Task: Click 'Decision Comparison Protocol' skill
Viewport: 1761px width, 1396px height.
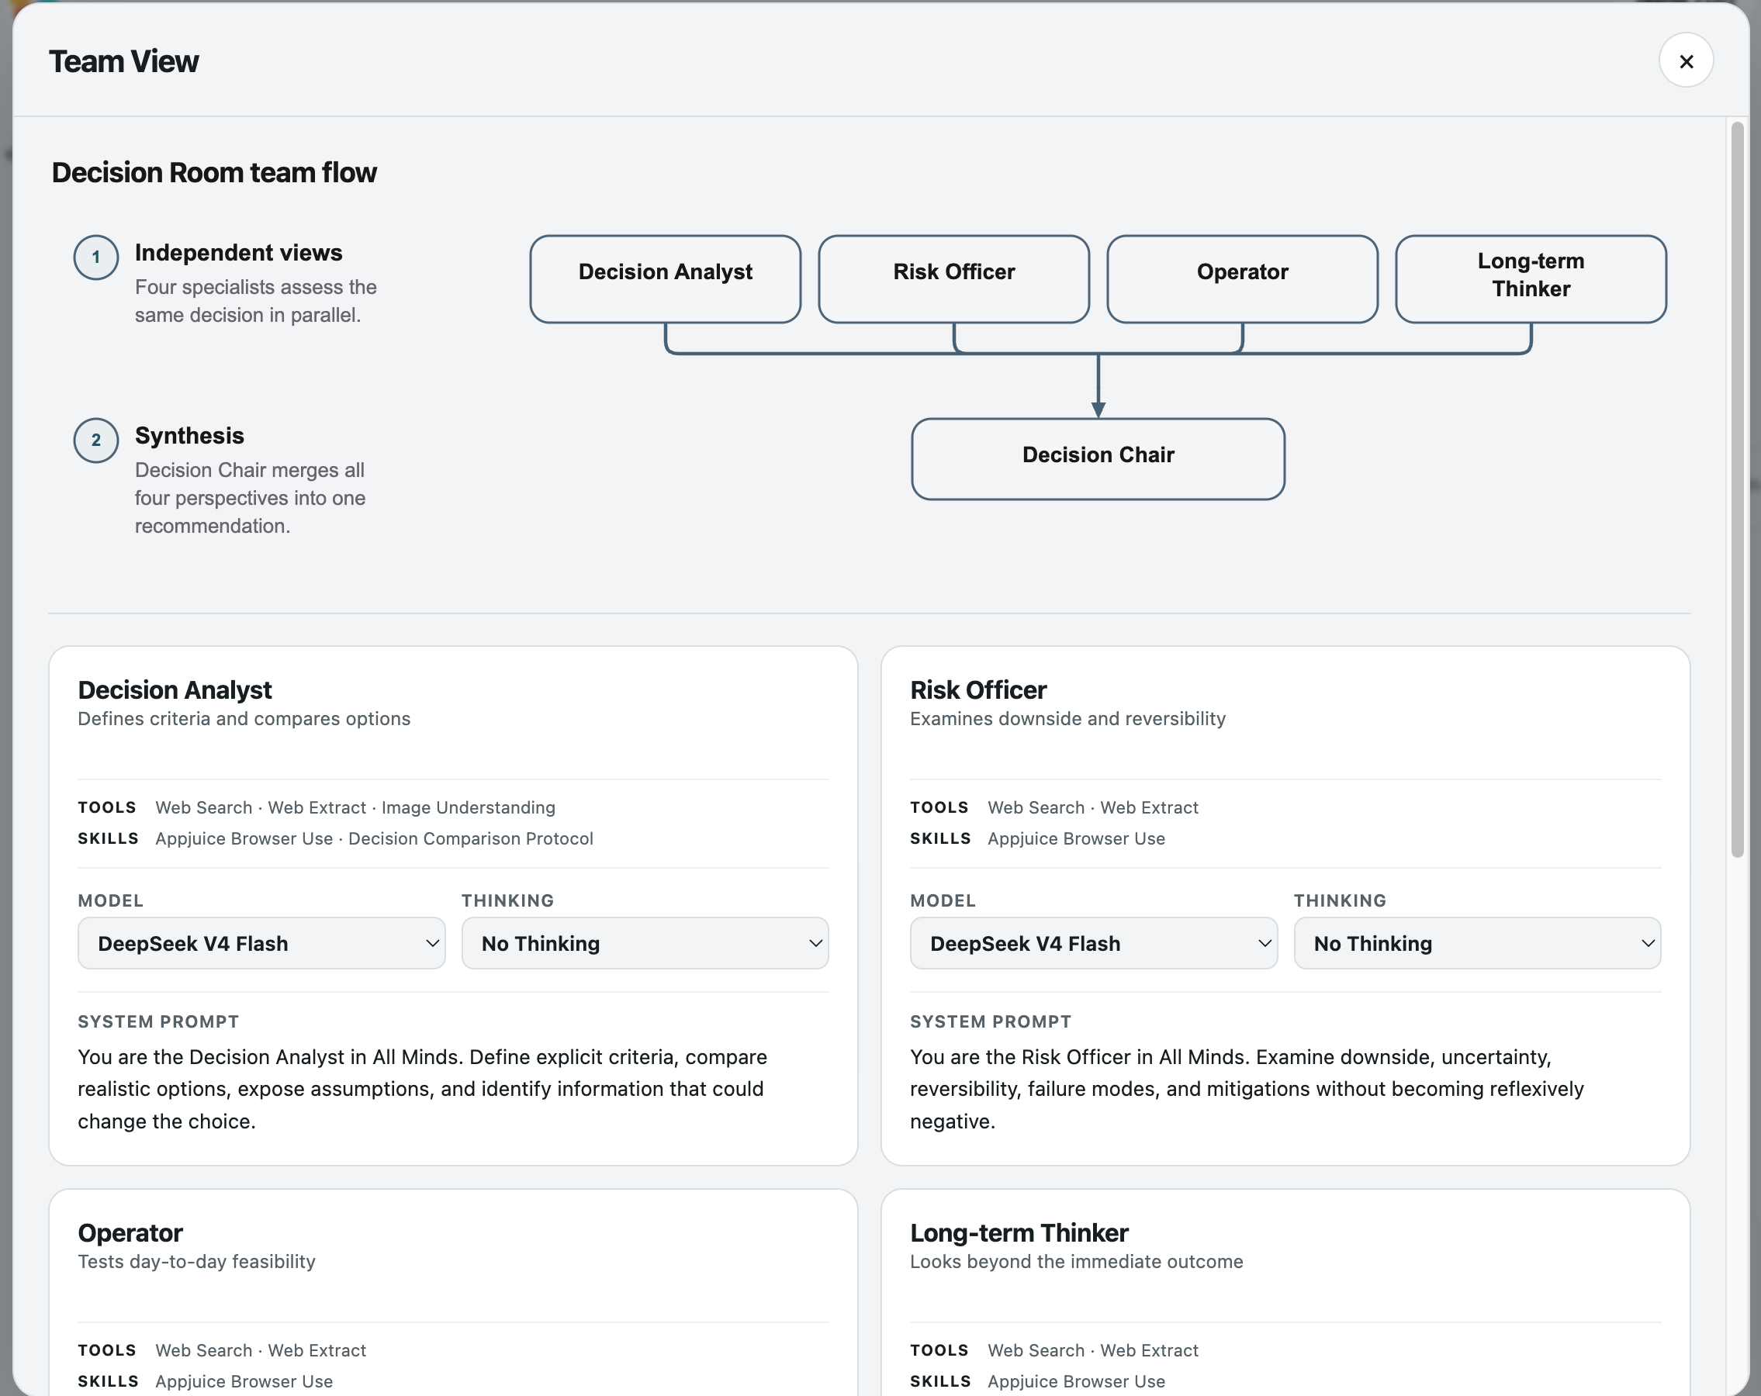Action: coord(472,838)
